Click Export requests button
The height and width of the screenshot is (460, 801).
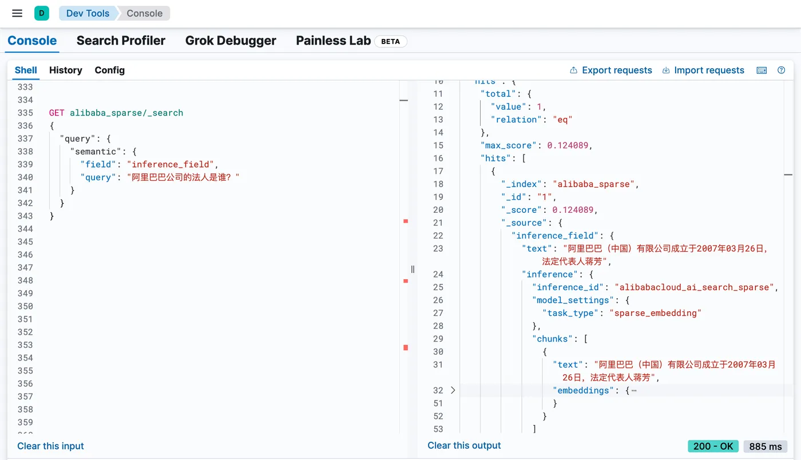611,70
